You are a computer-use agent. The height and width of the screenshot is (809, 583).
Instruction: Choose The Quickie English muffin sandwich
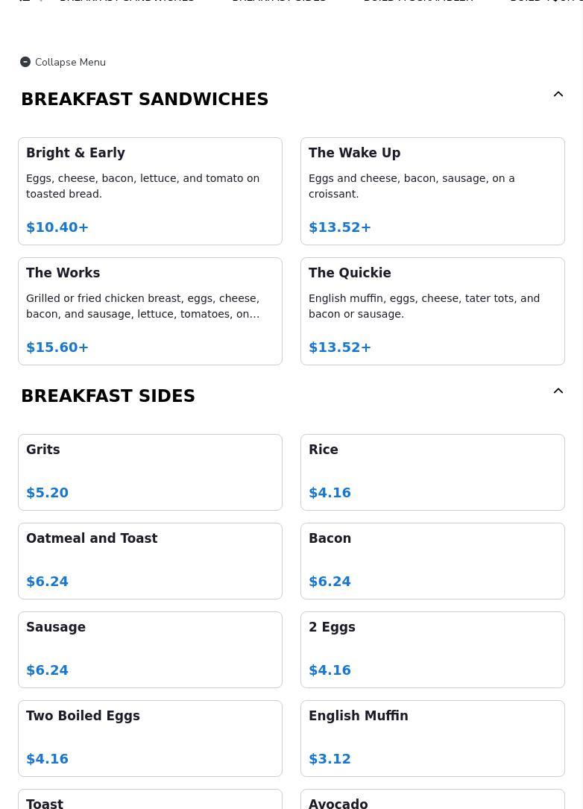click(432, 311)
